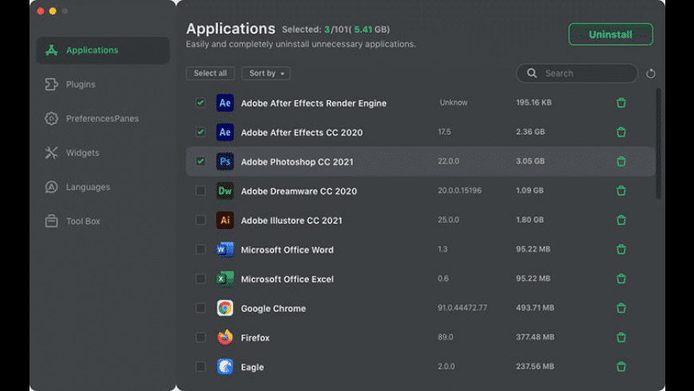Check the Adobe Illustore CC 2021 checkbox
This screenshot has height=391, width=694.
point(200,219)
